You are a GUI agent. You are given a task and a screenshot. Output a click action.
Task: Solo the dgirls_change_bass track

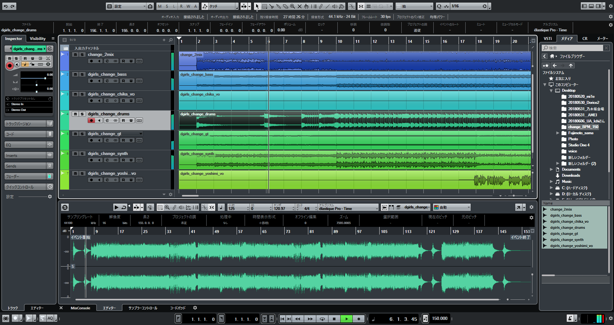pyautogui.click(x=82, y=74)
